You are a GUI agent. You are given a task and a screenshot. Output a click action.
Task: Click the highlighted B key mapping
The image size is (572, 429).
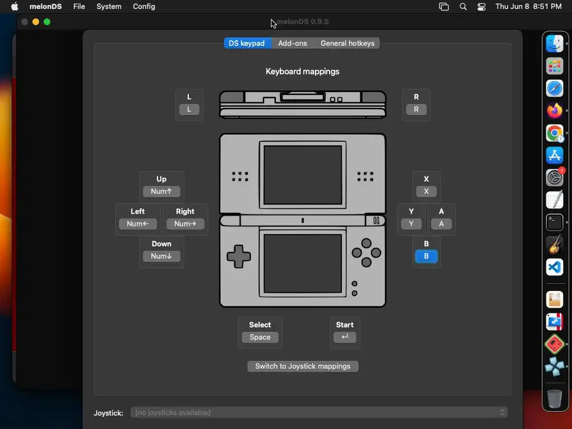pyautogui.click(x=426, y=256)
